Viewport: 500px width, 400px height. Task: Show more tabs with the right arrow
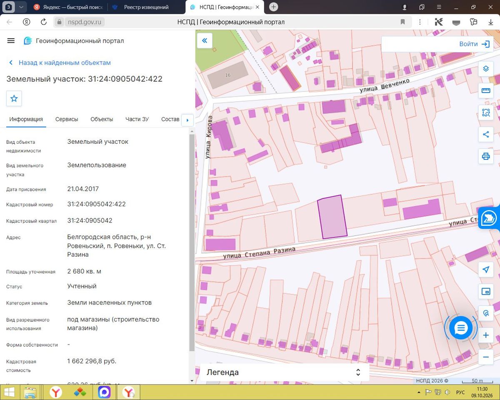point(187,120)
